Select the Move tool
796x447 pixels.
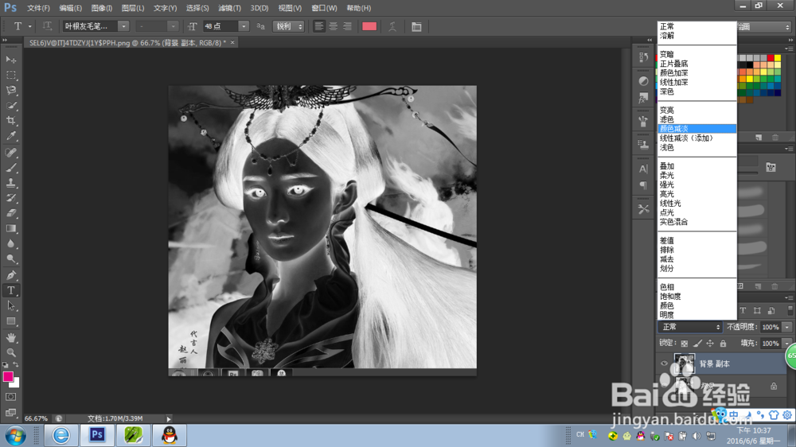tap(10, 60)
